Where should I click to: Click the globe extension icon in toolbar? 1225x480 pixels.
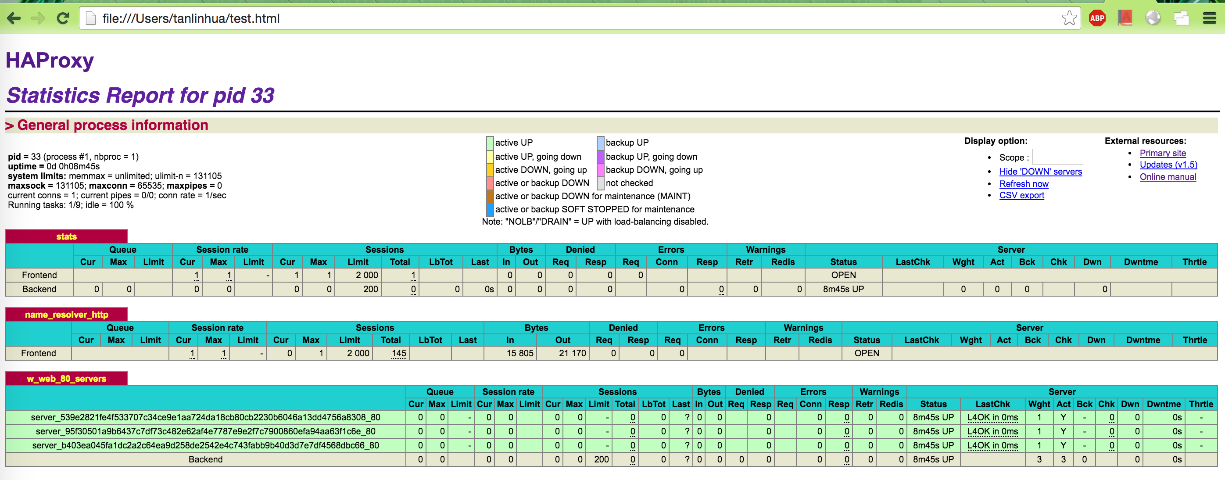(x=1153, y=18)
